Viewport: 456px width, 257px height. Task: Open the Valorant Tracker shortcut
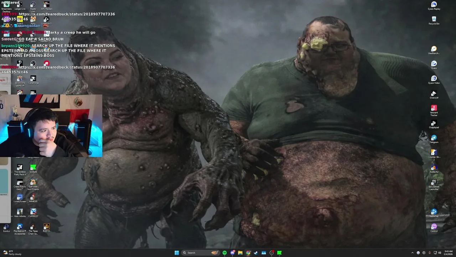434,110
